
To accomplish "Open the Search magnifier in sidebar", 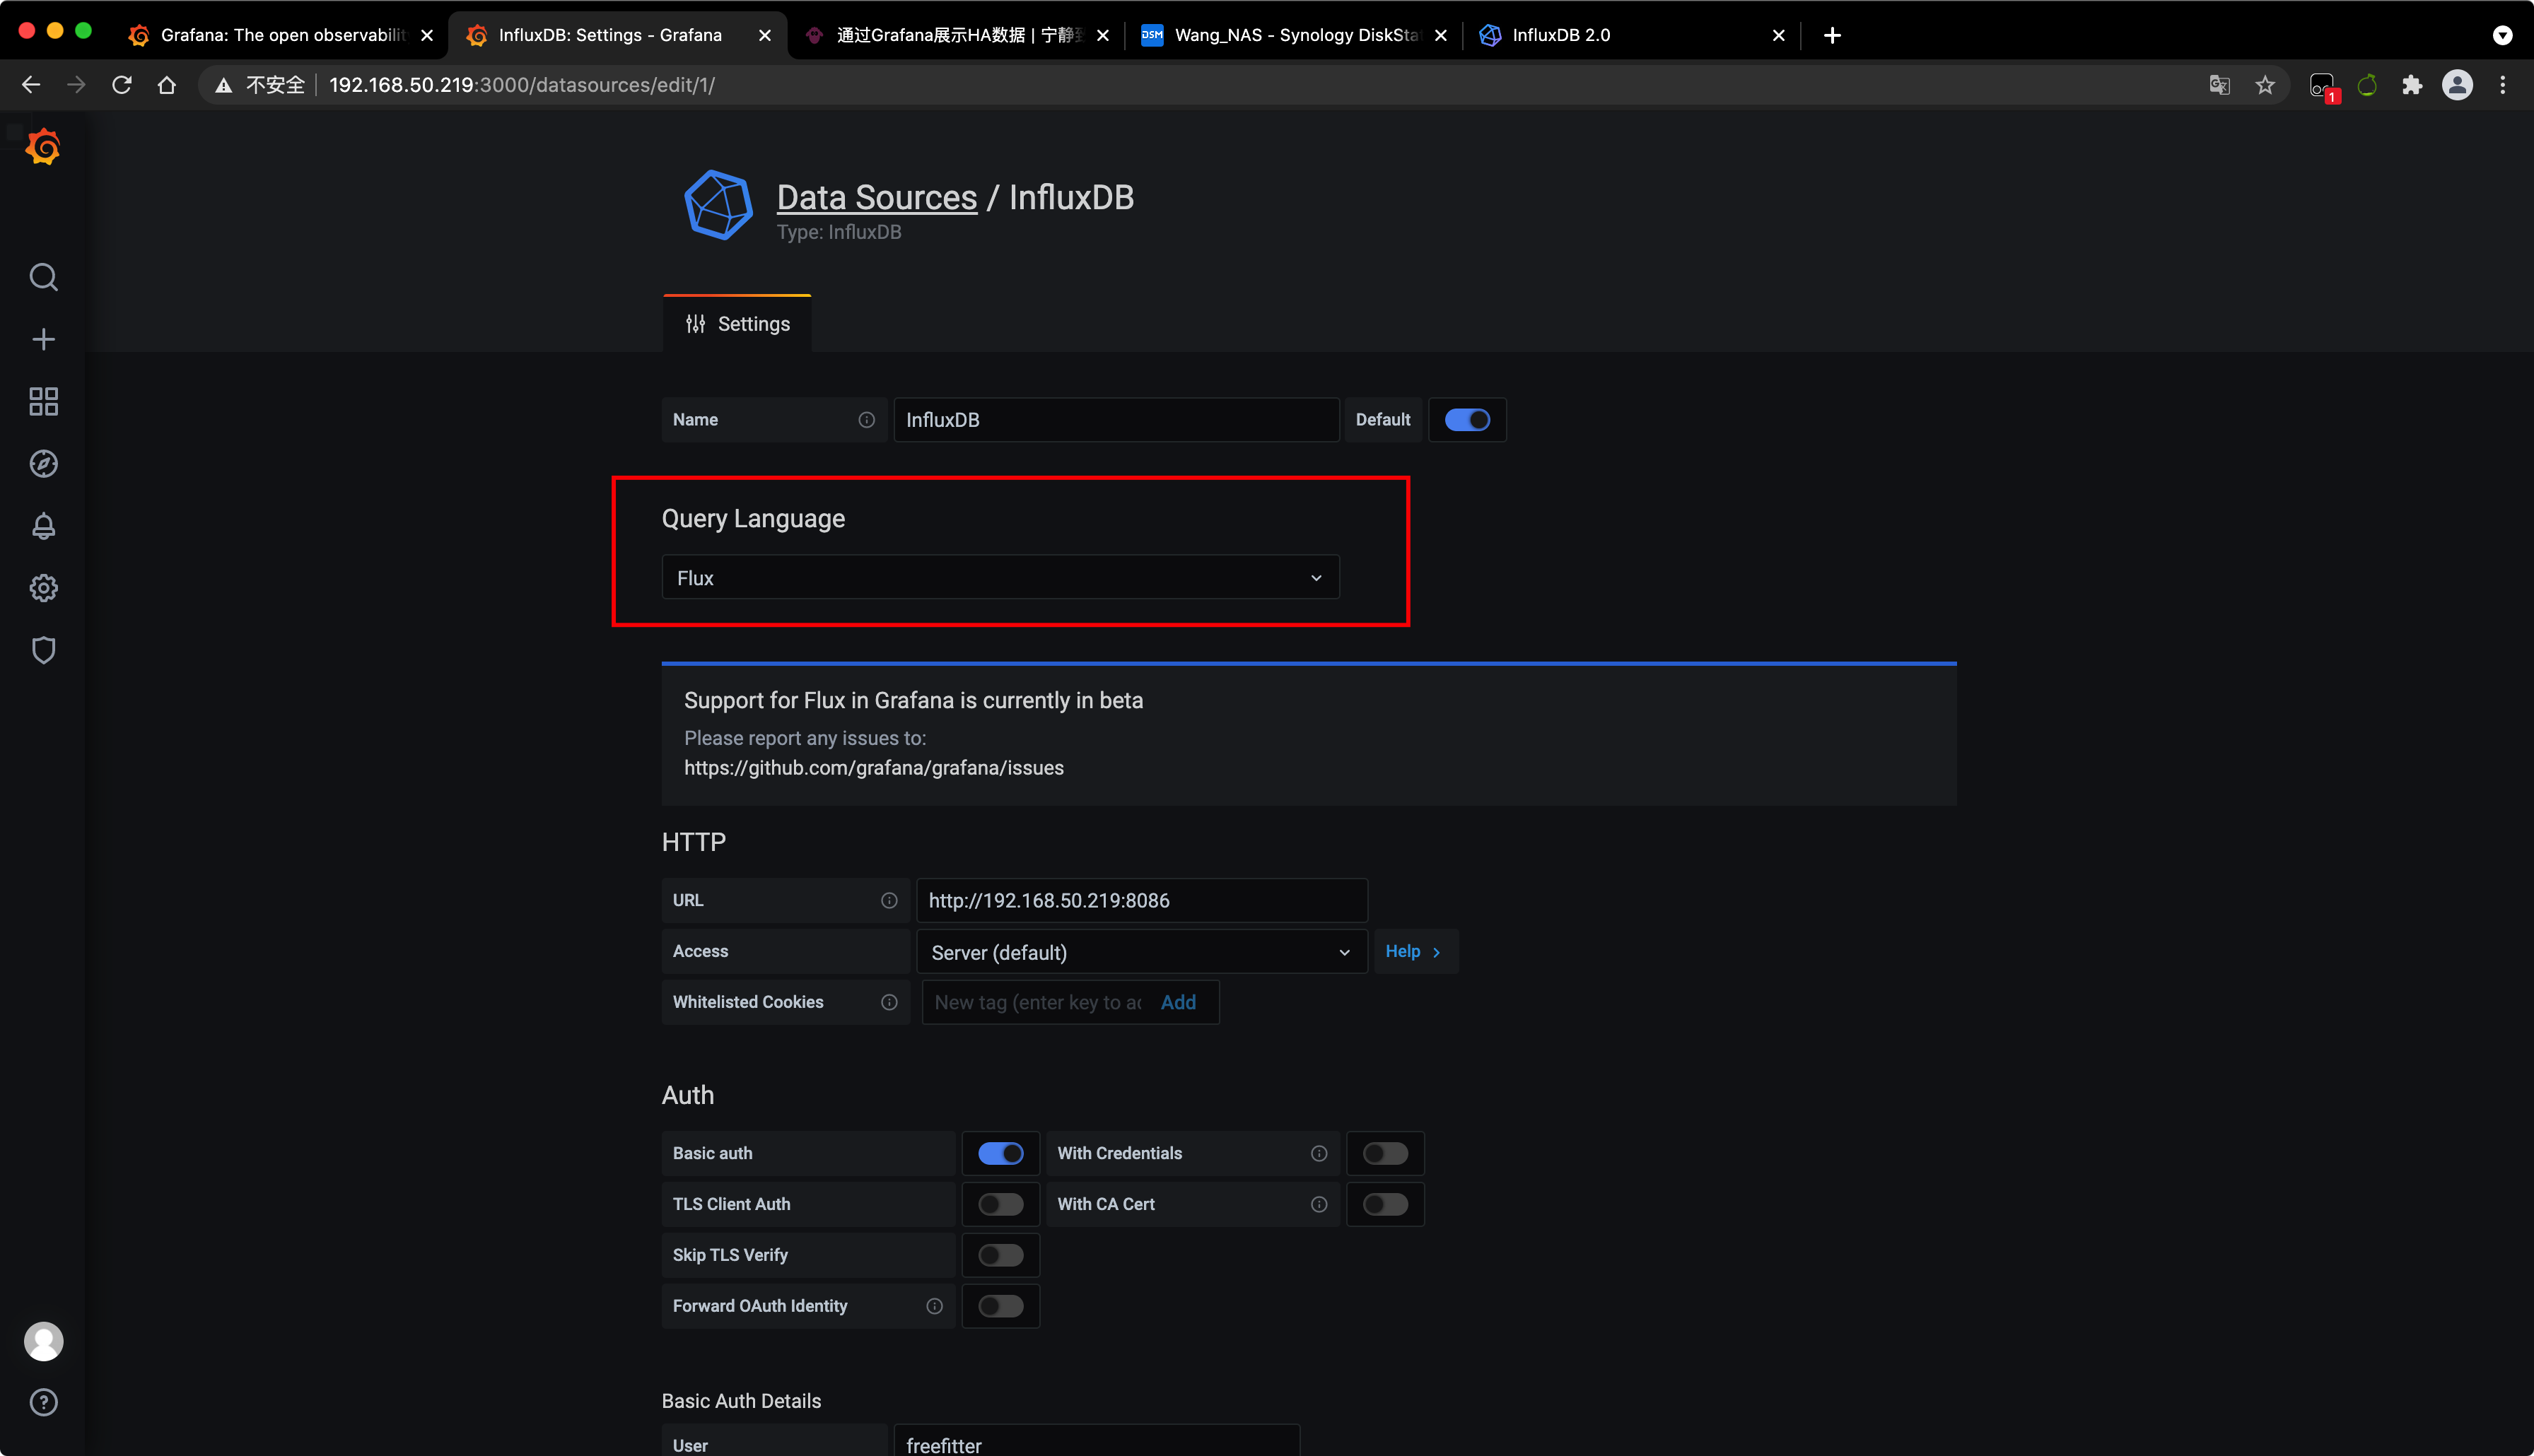I will pyautogui.click(x=43, y=277).
